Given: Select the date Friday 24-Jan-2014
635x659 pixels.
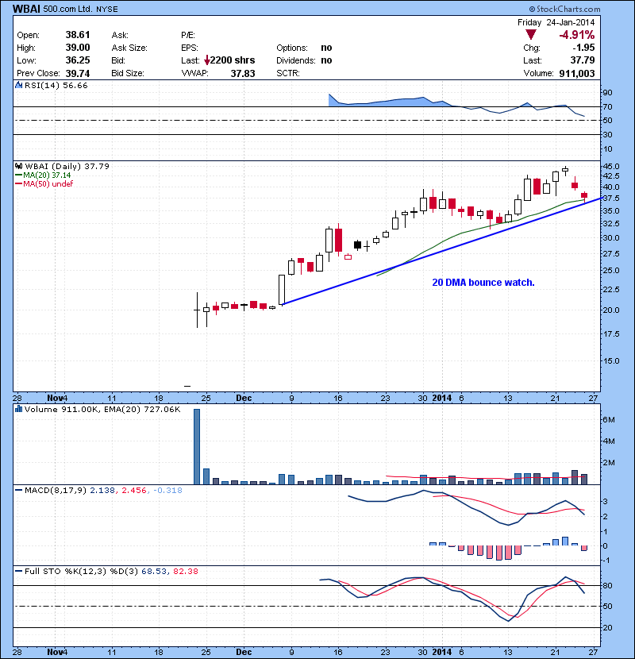Looking at the screenshot, I should pyautogui.click(x=556, y=22).
